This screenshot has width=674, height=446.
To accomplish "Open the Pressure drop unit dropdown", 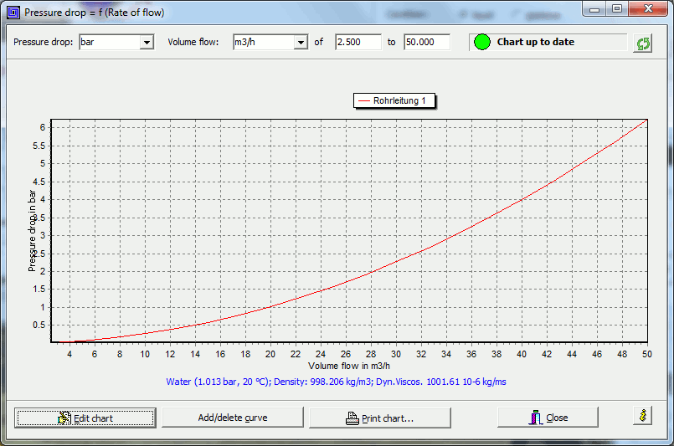I will point(147,42).
